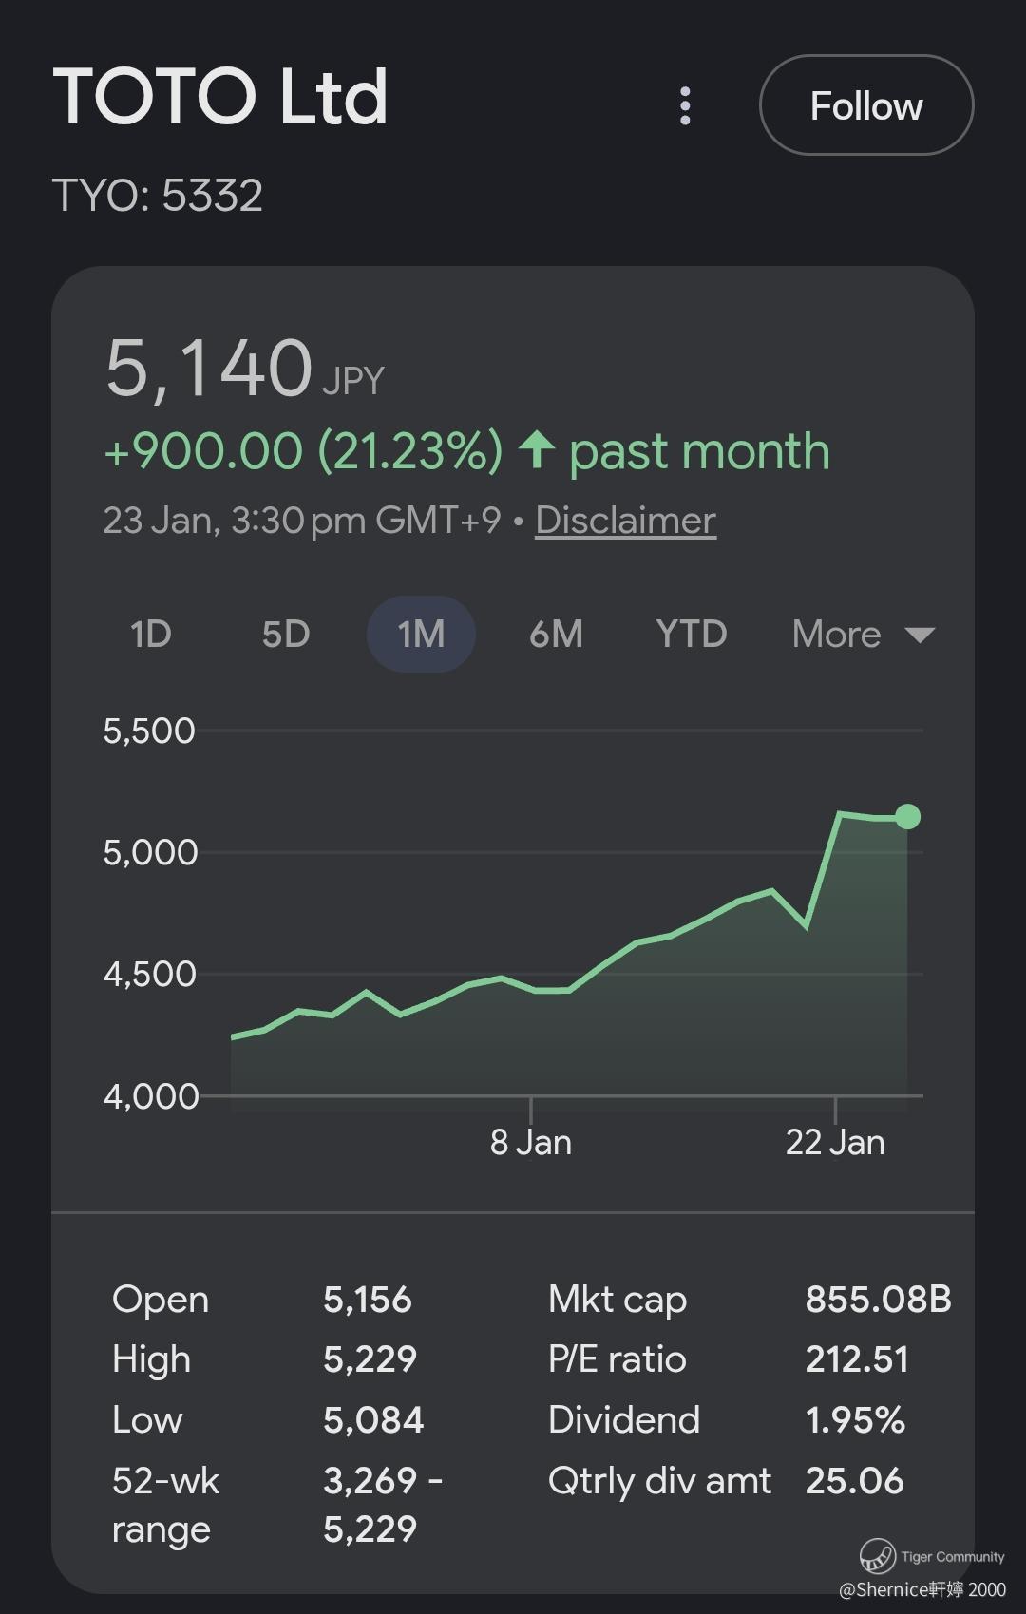Click the Mkt cap value 855.08B
The width and height of the screenshot is (1026, 1614).
(x=878, y=1300)
